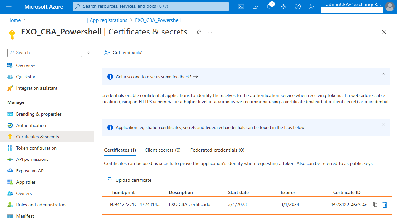Click the Upload certificate label
The image size is (397, 223).
(133, 180)
